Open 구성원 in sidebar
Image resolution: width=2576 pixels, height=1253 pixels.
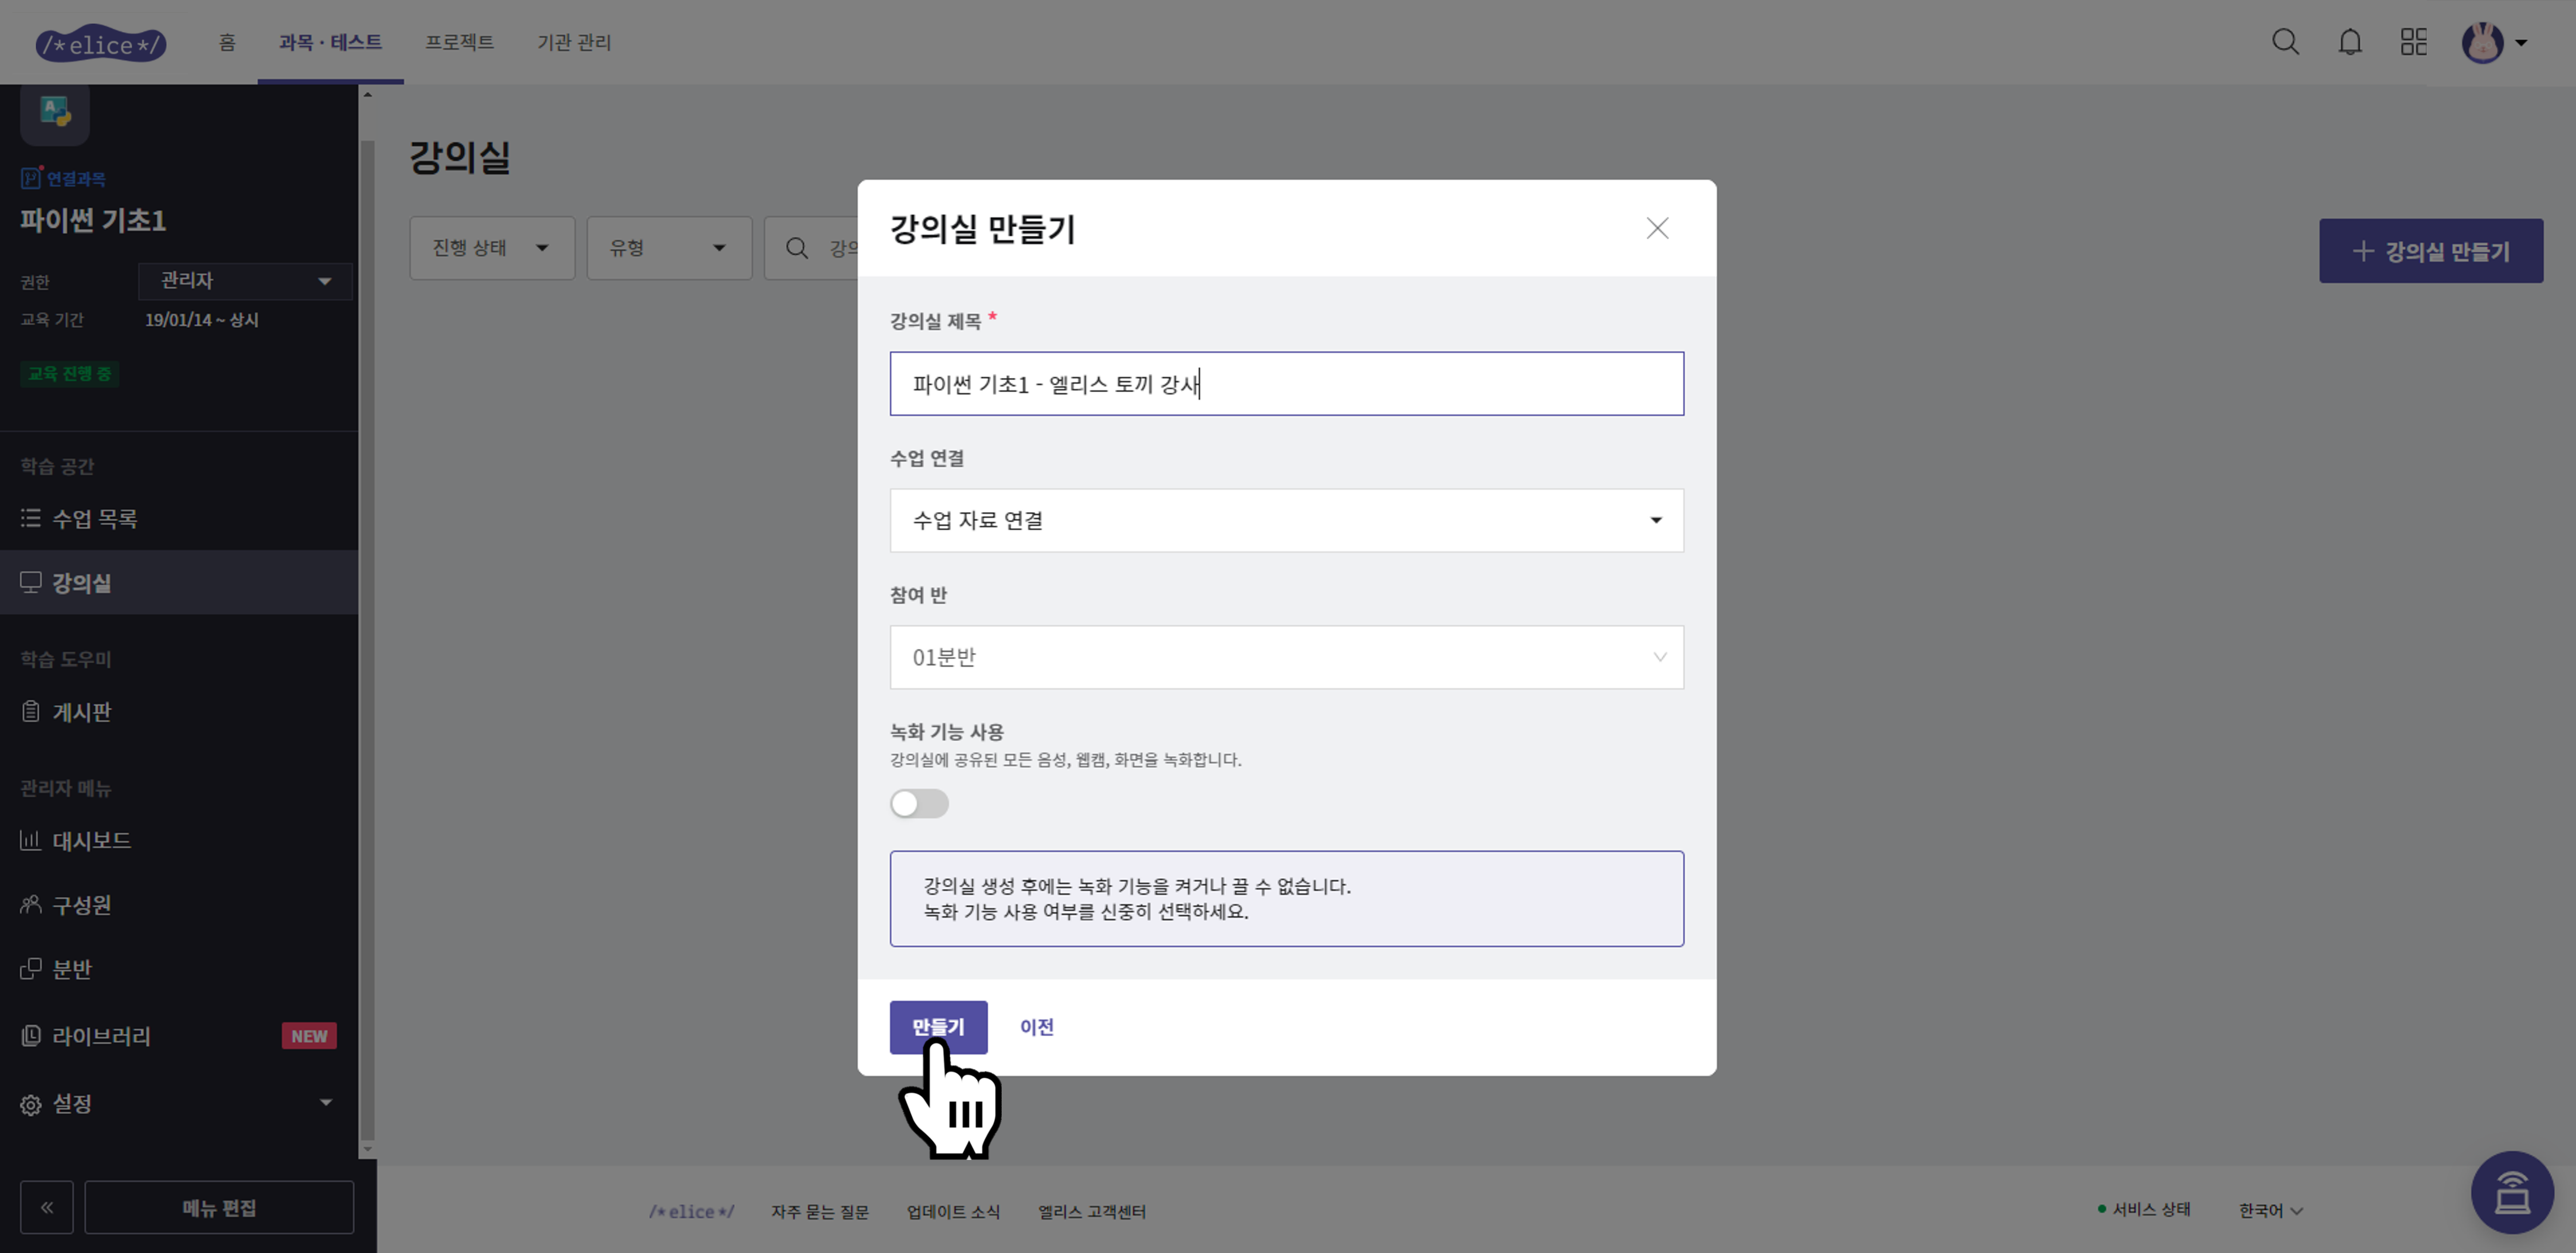179,905
